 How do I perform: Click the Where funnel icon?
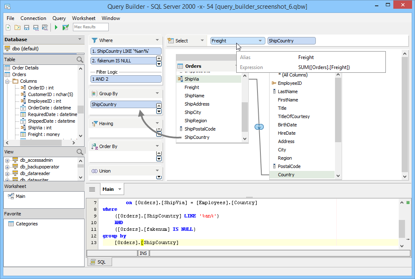coord(94,40)
